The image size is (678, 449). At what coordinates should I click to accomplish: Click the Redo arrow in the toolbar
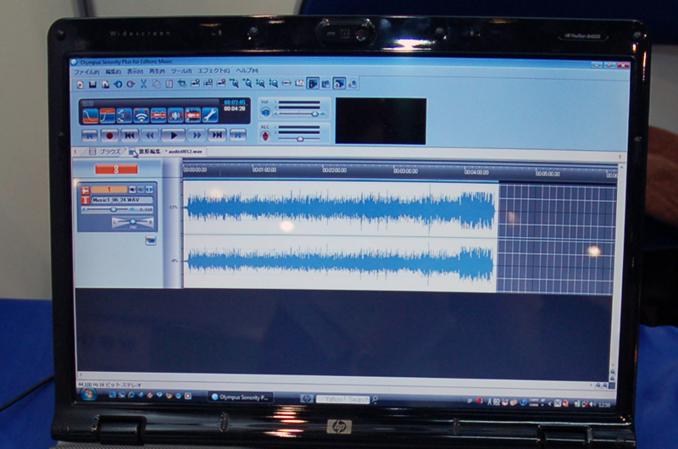pos(131,85)
